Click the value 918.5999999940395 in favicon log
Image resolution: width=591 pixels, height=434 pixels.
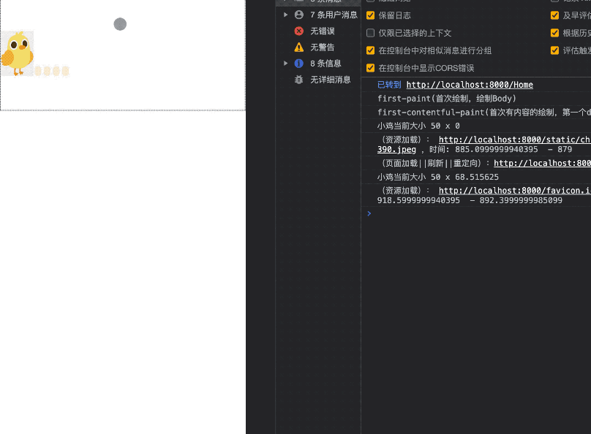[x=418, y=200]
